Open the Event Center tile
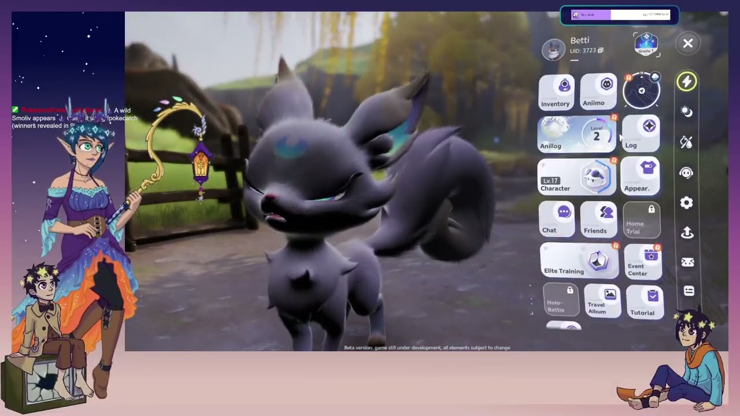The width and height of the screenshot is (740, 416). [643, 261]
